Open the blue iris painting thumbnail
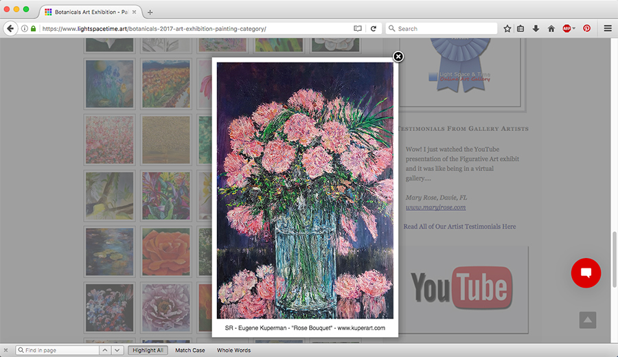This screenshot has width=618, height=357. (x=110, y=84)
